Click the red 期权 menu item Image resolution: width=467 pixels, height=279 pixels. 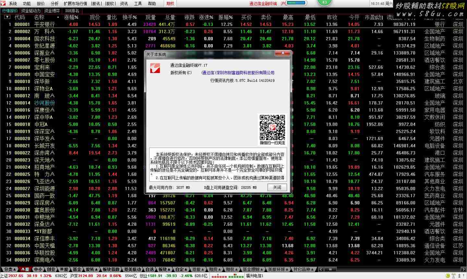tap(170, 4)
